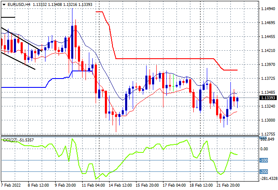This screenshot has width=278, height=190.
Task: Click the 1.14940 price scale label
Action: pos(268,9)
